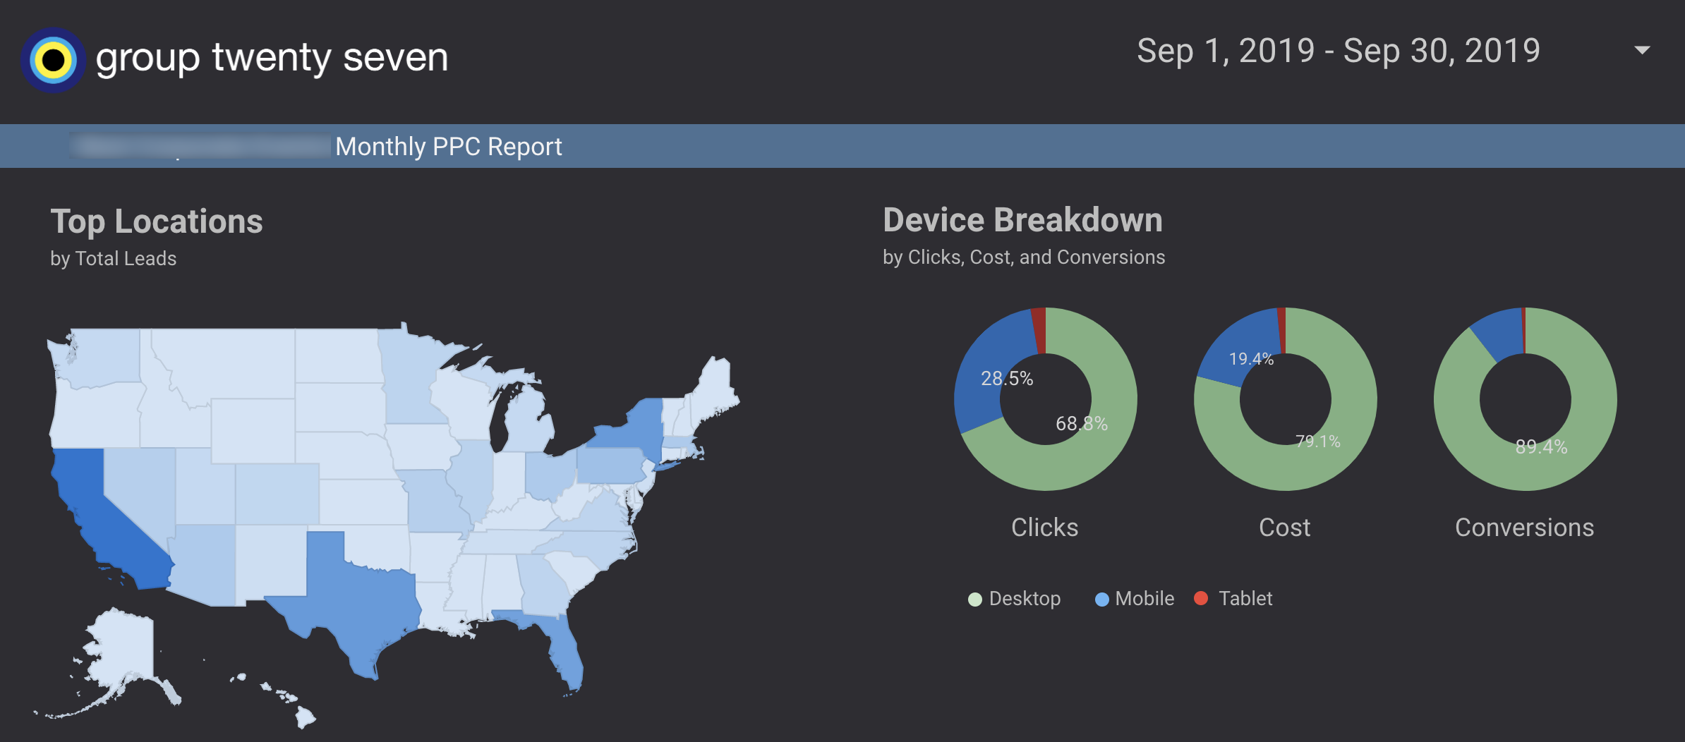The height and width of the screenshot is (742, 1685).
Task: Click the by Total Leads subtitle
Action: pyautogui.click(x=114, y=258)
